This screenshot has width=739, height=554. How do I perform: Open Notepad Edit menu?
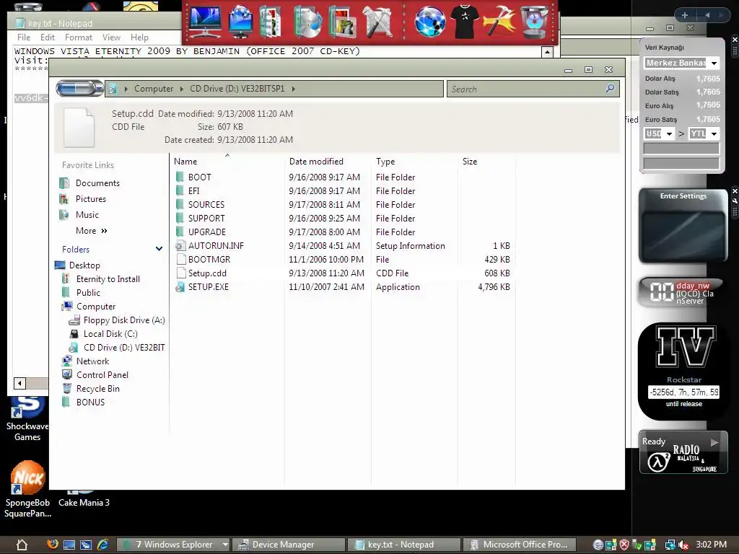pos(48,38)
